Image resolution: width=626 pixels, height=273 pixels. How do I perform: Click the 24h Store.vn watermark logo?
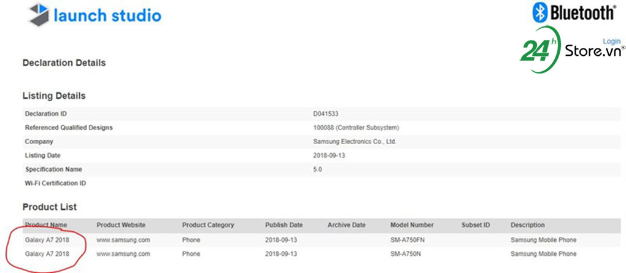click(571, 50)
